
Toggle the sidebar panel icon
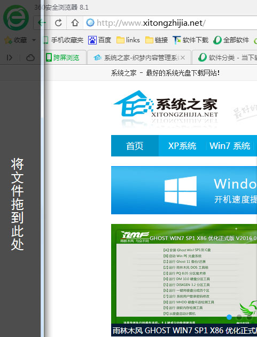tap(10, 58)
